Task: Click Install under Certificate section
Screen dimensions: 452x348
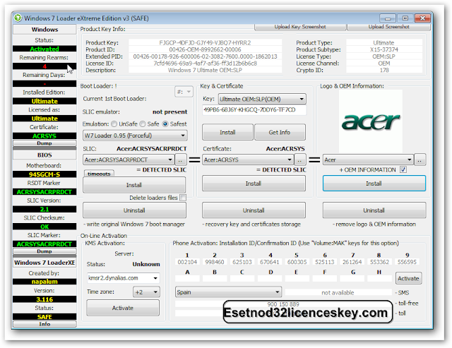Action: click(x=254, y=184)
